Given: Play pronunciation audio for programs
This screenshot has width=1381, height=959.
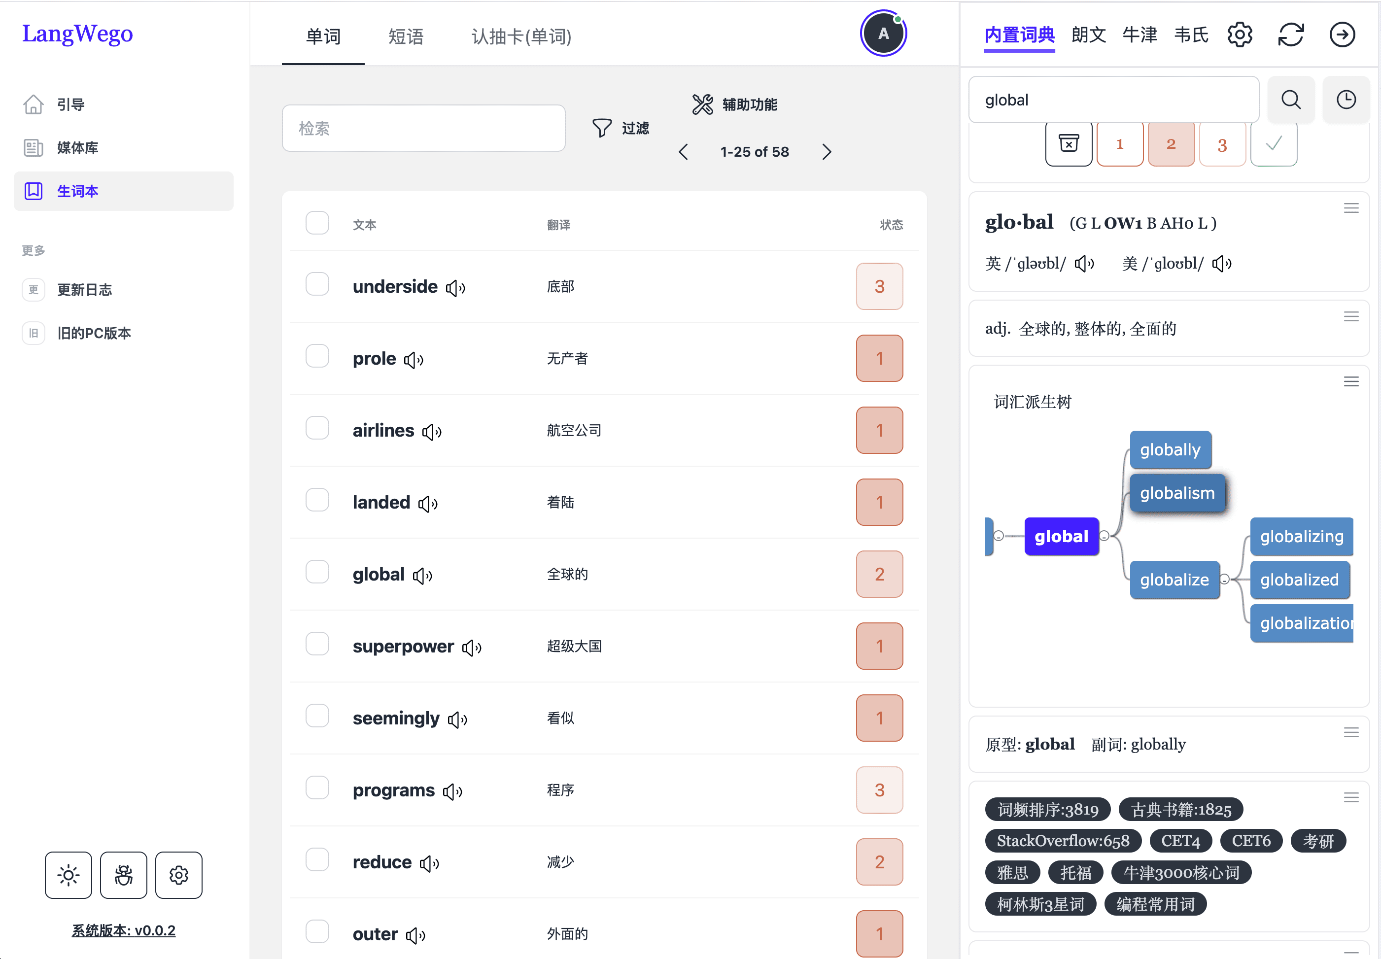Looking at the screenshot, I should coord(452,791).
